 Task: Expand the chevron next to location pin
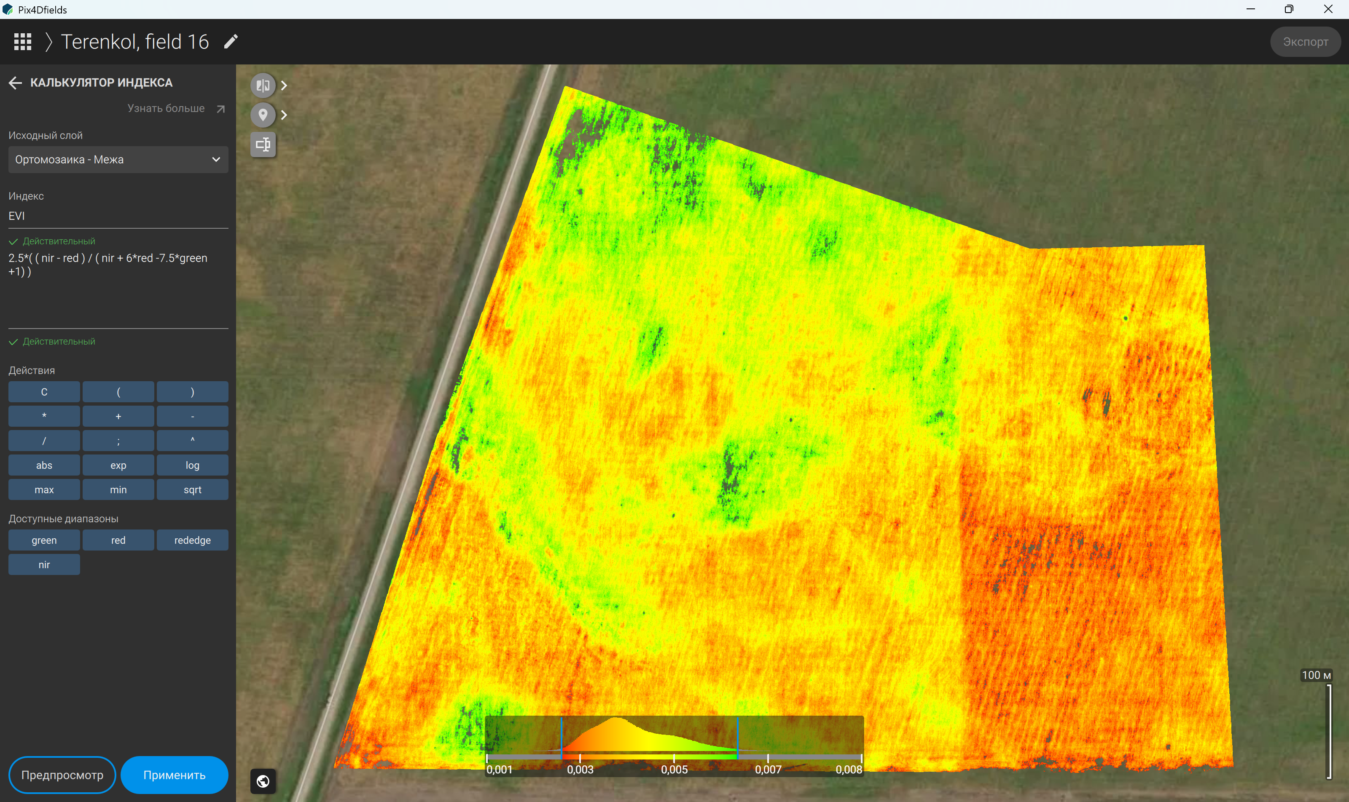tap(284, 115)
